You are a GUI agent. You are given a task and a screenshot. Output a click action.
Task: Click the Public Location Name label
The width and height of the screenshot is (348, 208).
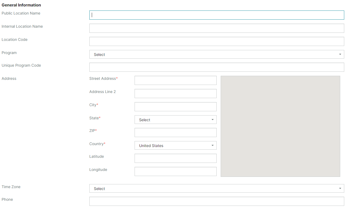tap(21, 13)
